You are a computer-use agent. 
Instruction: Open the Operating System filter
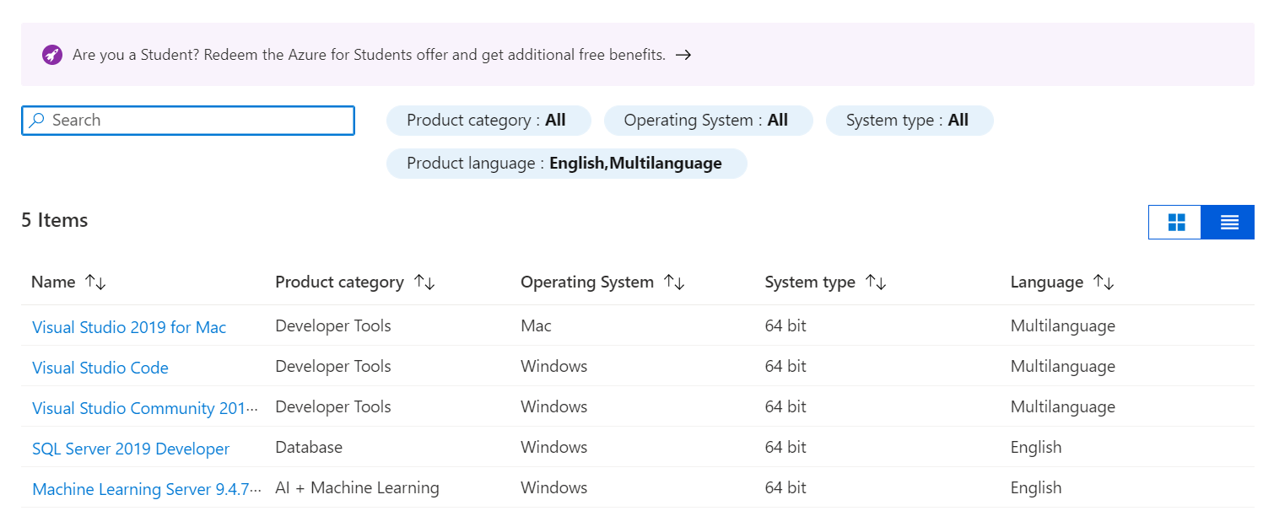pos(707,121)
